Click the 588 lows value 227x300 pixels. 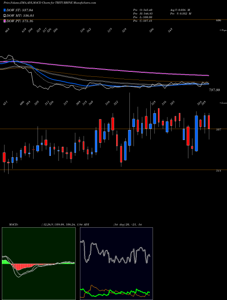(29, 103)
